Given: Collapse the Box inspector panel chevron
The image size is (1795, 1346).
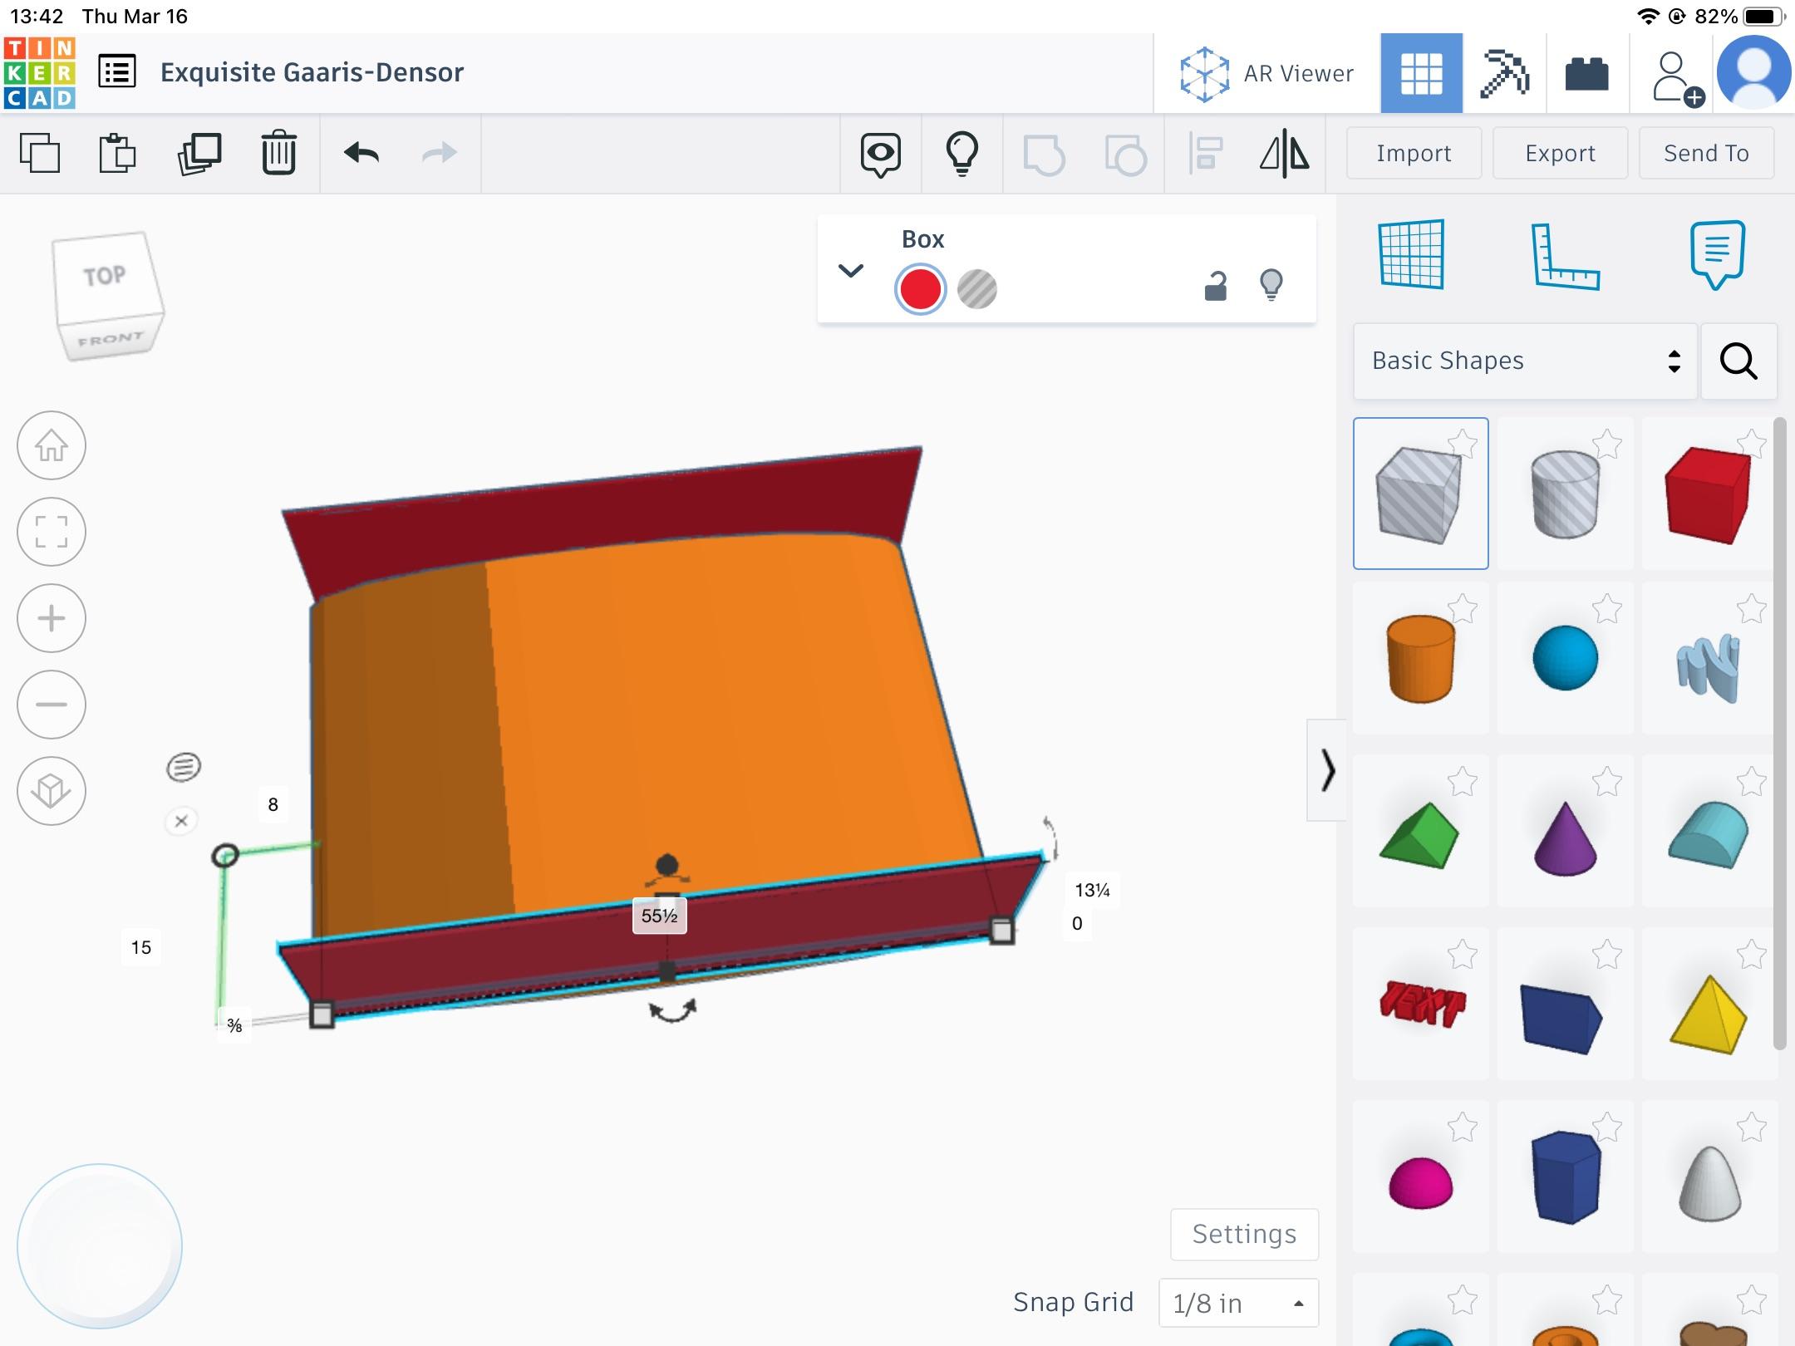Looking at the screenshot, I should click(851, 271).
